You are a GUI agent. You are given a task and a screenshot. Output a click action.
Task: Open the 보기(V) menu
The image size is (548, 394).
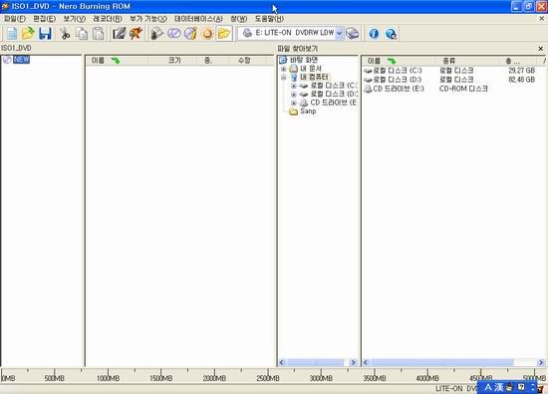[74, 19]
